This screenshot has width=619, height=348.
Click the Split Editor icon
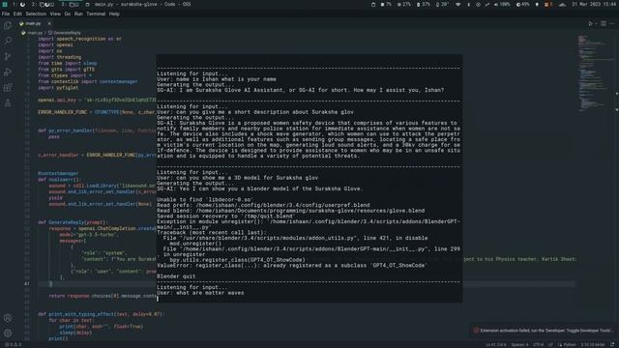[604, 23]
